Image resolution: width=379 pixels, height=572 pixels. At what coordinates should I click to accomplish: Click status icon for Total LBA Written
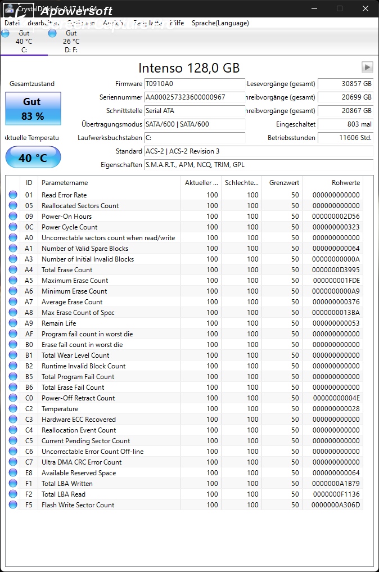point(13,483)
